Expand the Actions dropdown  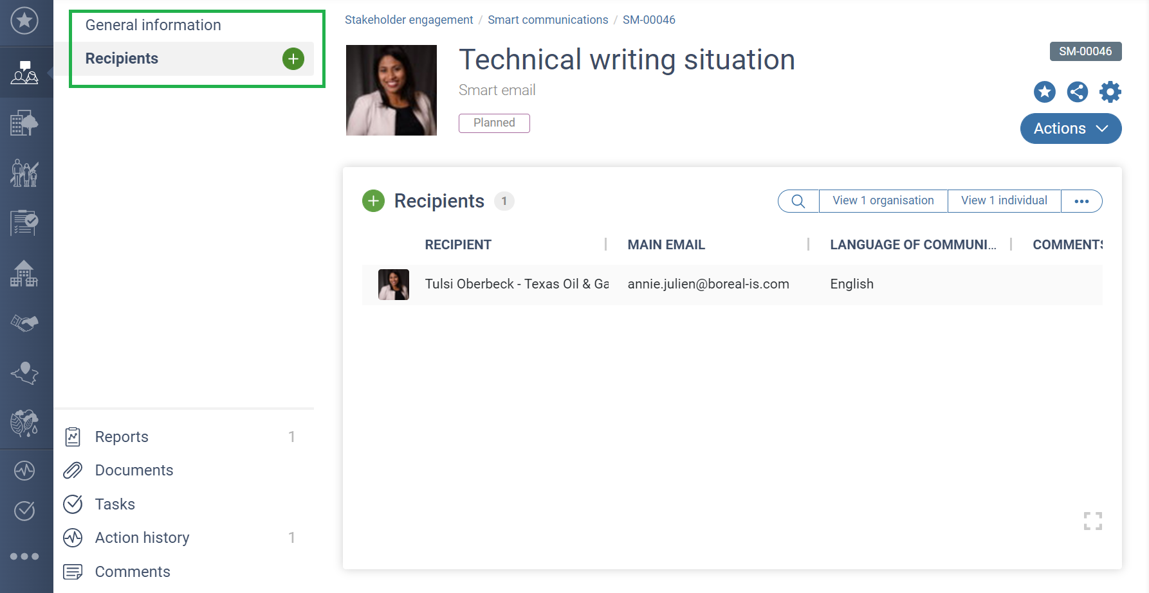click(x=1070, y=128)
